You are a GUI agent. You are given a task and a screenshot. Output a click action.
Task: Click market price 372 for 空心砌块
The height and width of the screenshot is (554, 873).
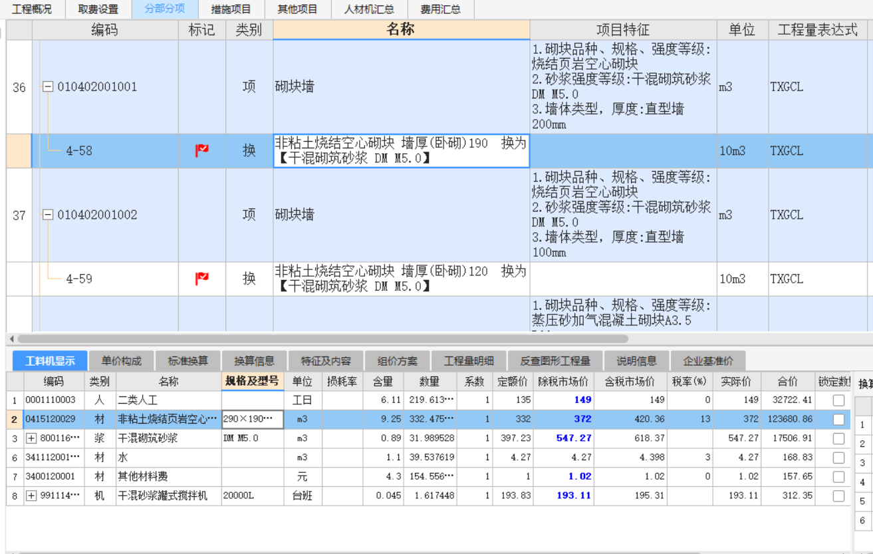(564, 419)
